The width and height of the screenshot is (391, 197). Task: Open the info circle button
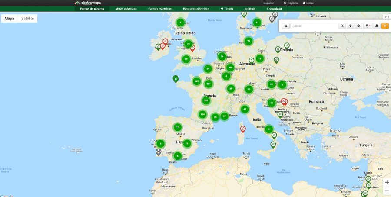(x=358, y=26)
